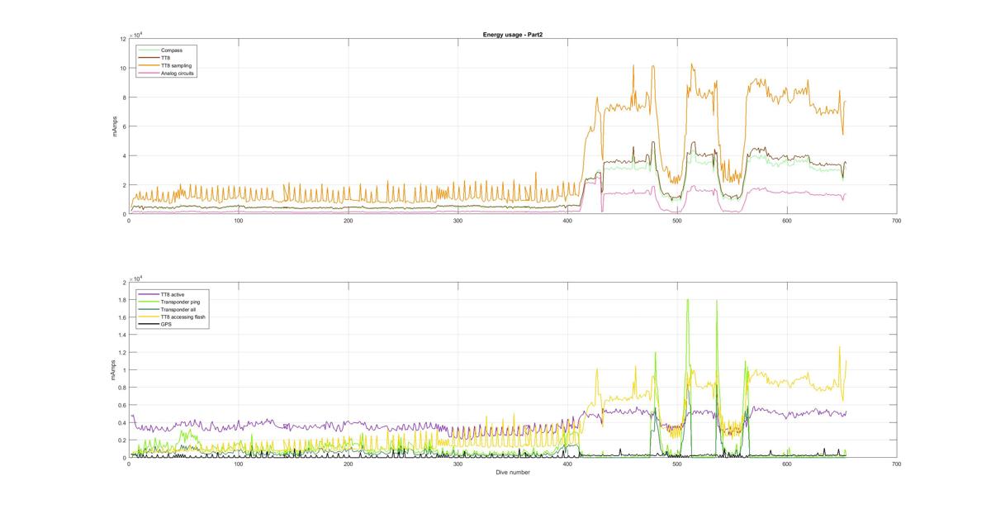991x514 pixels.
Task: Select 'TT8 accessing flash' legend entry
Action: point(183,317)
